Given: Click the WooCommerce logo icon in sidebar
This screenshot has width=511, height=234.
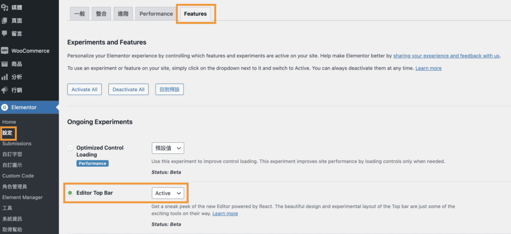Looking at the screenshot, I should tap(4, 51).
